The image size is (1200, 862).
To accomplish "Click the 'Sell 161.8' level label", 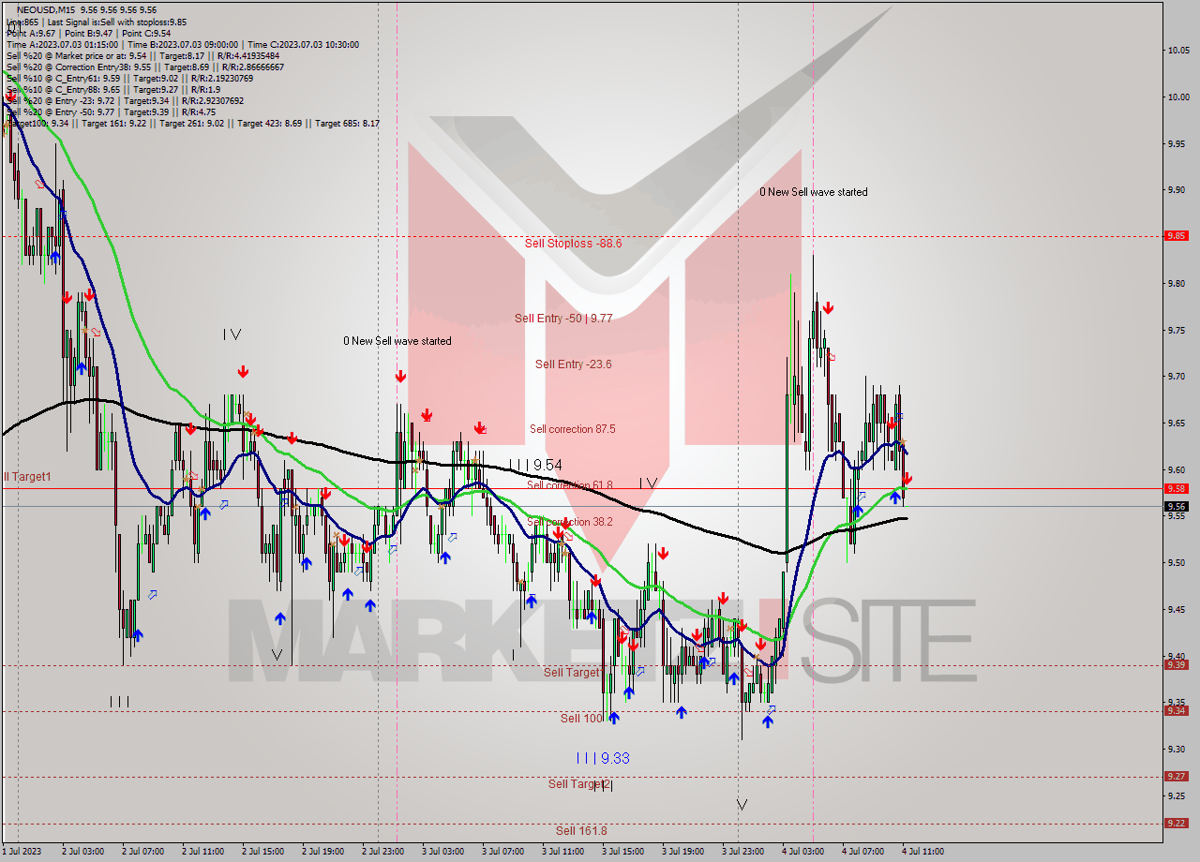I will pyautogui.click(x=580, y=831).
